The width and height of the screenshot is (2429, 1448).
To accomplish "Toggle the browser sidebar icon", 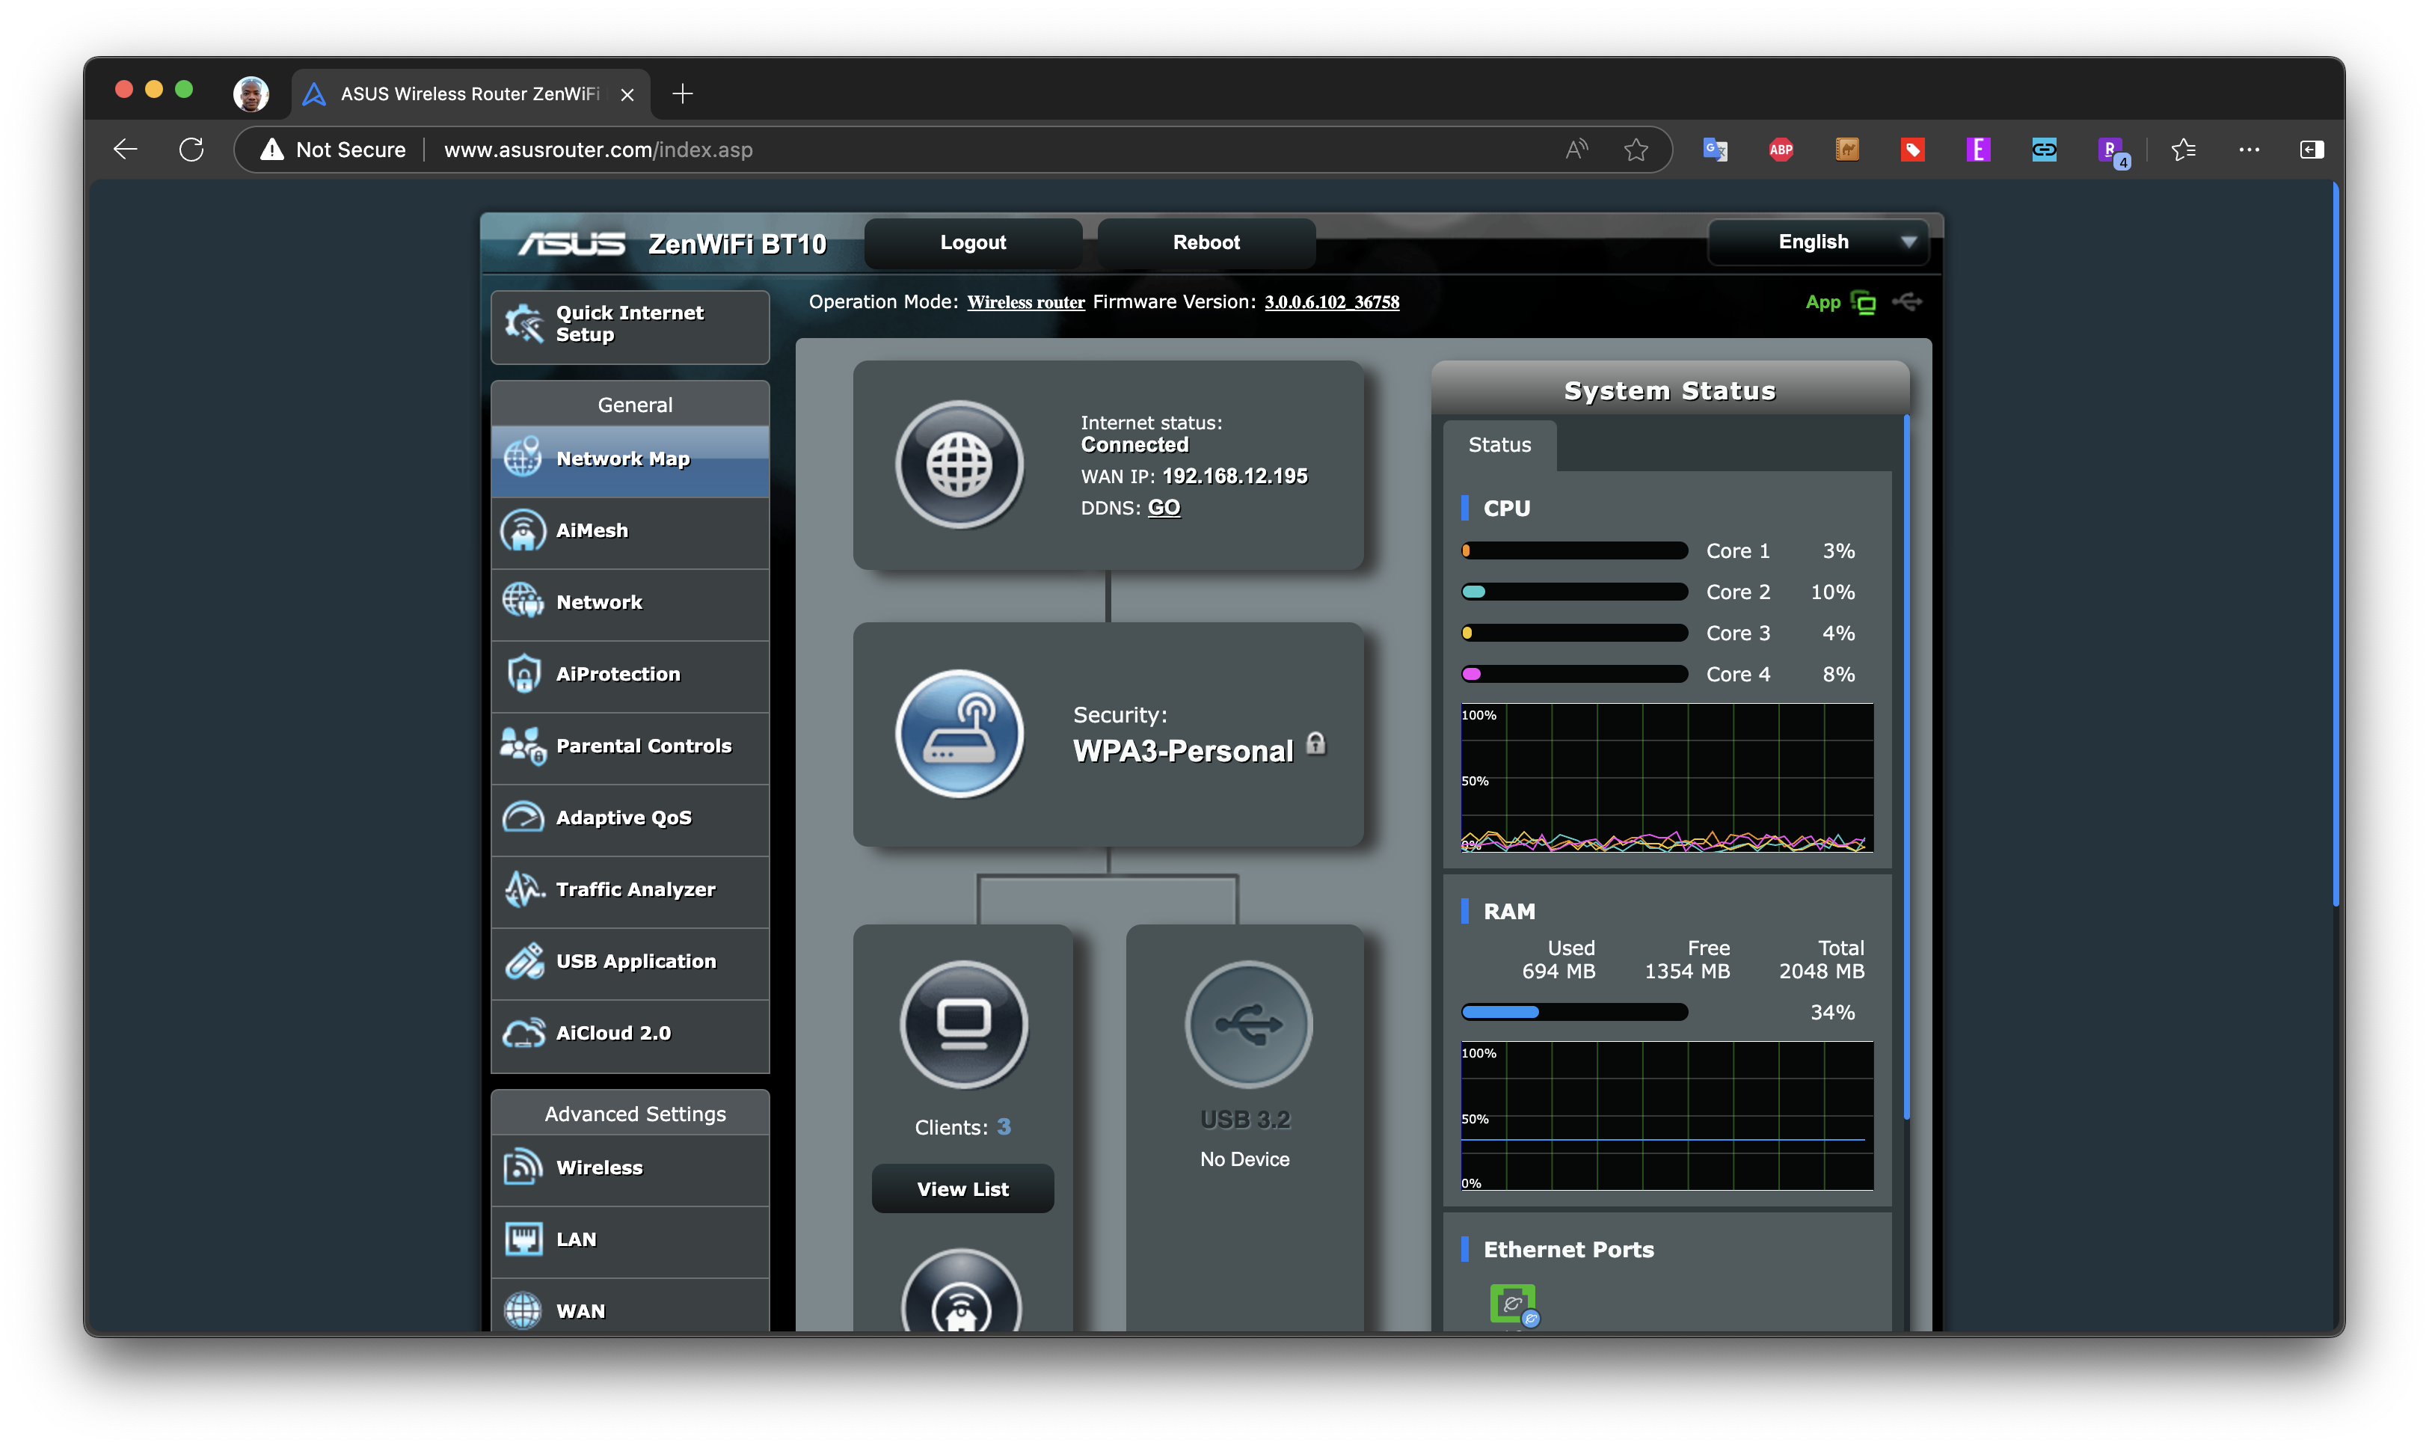I will (2311, 150).
